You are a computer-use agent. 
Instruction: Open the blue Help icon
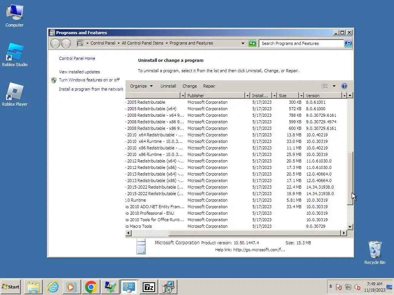[344, 86]
